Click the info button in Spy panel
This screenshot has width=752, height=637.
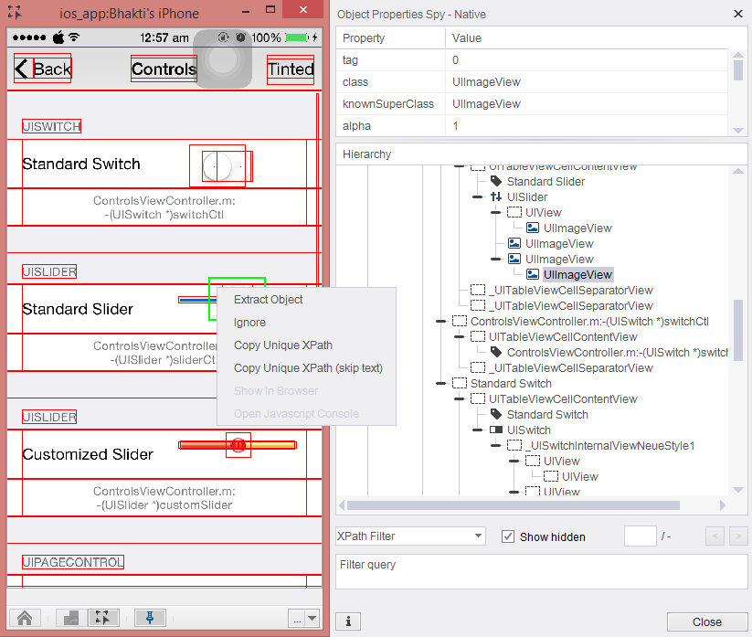(x=348, y=621)
